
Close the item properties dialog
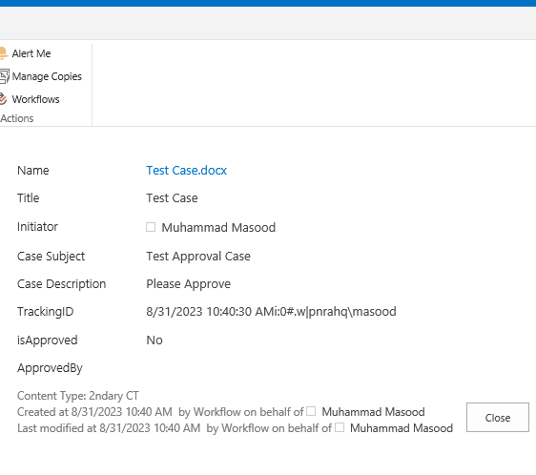point(497,417)
